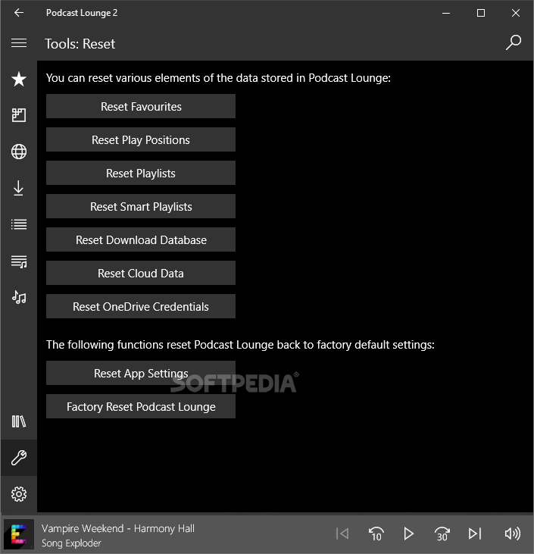Screen dimensions: 534x554
Task: Open the music notes icon in sidebar
Action: 19,297
